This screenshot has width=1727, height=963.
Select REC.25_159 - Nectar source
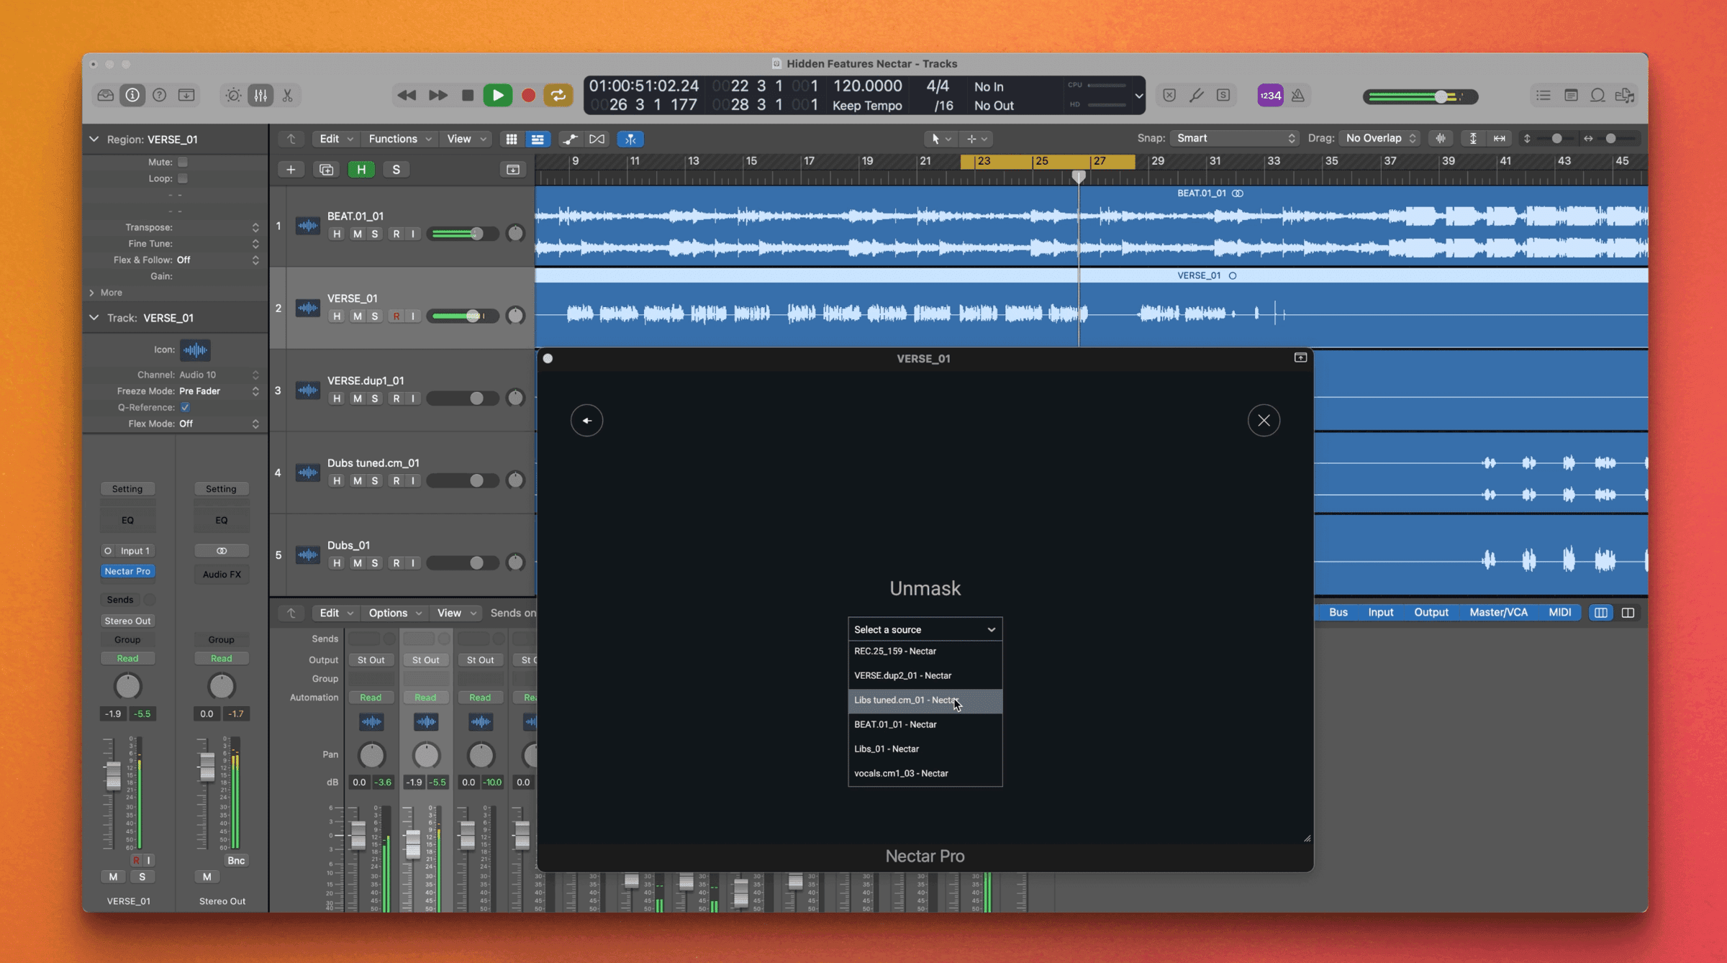[x=925, y=651]
